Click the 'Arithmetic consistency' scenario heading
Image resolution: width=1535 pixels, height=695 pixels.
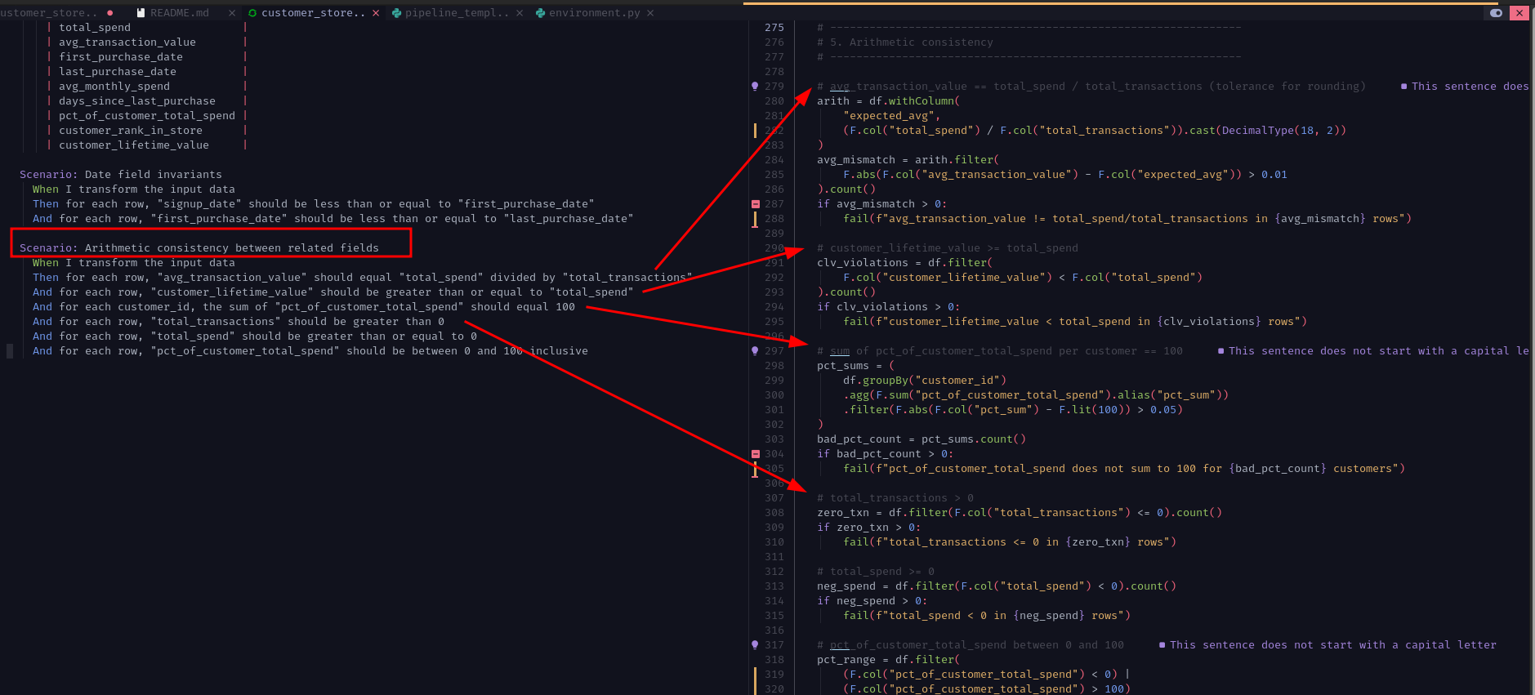(x=199, y=247)
